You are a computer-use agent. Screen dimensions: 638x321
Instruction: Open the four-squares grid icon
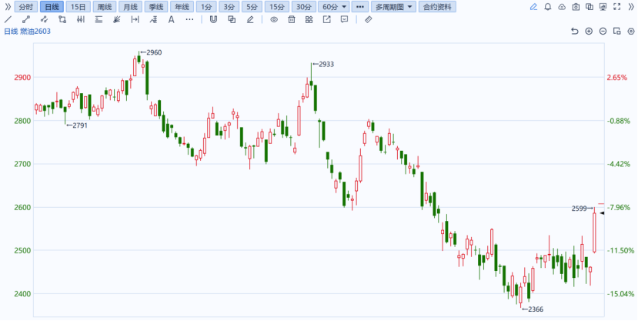309,19
